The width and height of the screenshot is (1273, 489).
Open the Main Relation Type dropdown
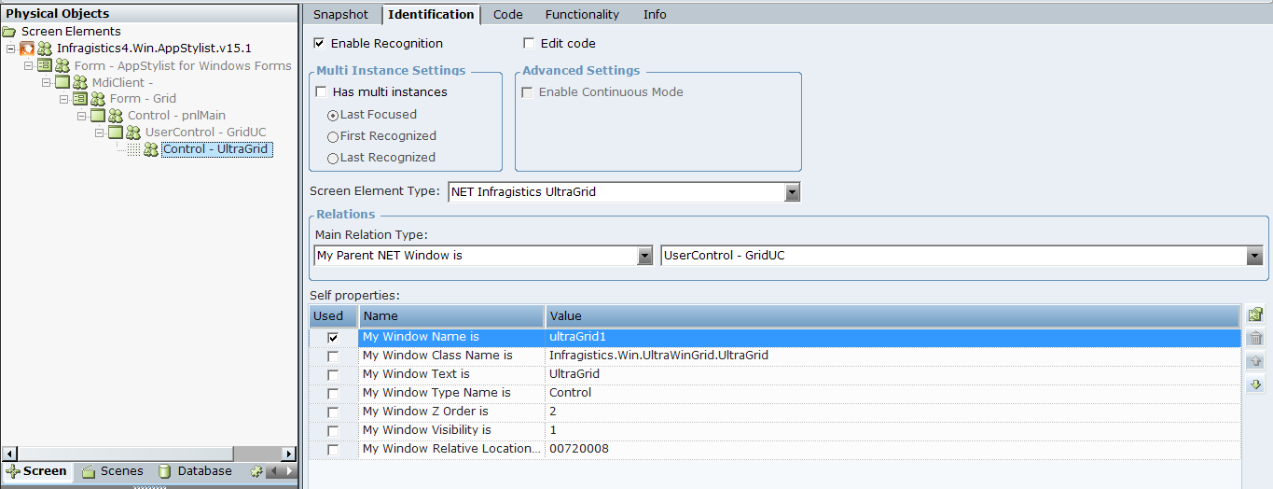(644, 256)
